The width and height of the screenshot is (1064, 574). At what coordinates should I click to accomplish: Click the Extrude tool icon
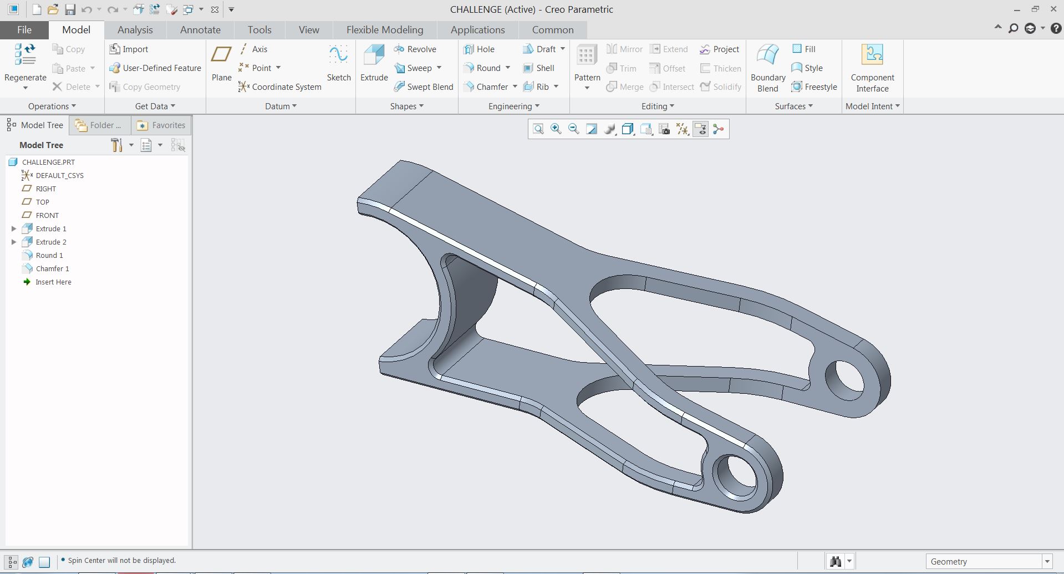[x=374, y=55]
